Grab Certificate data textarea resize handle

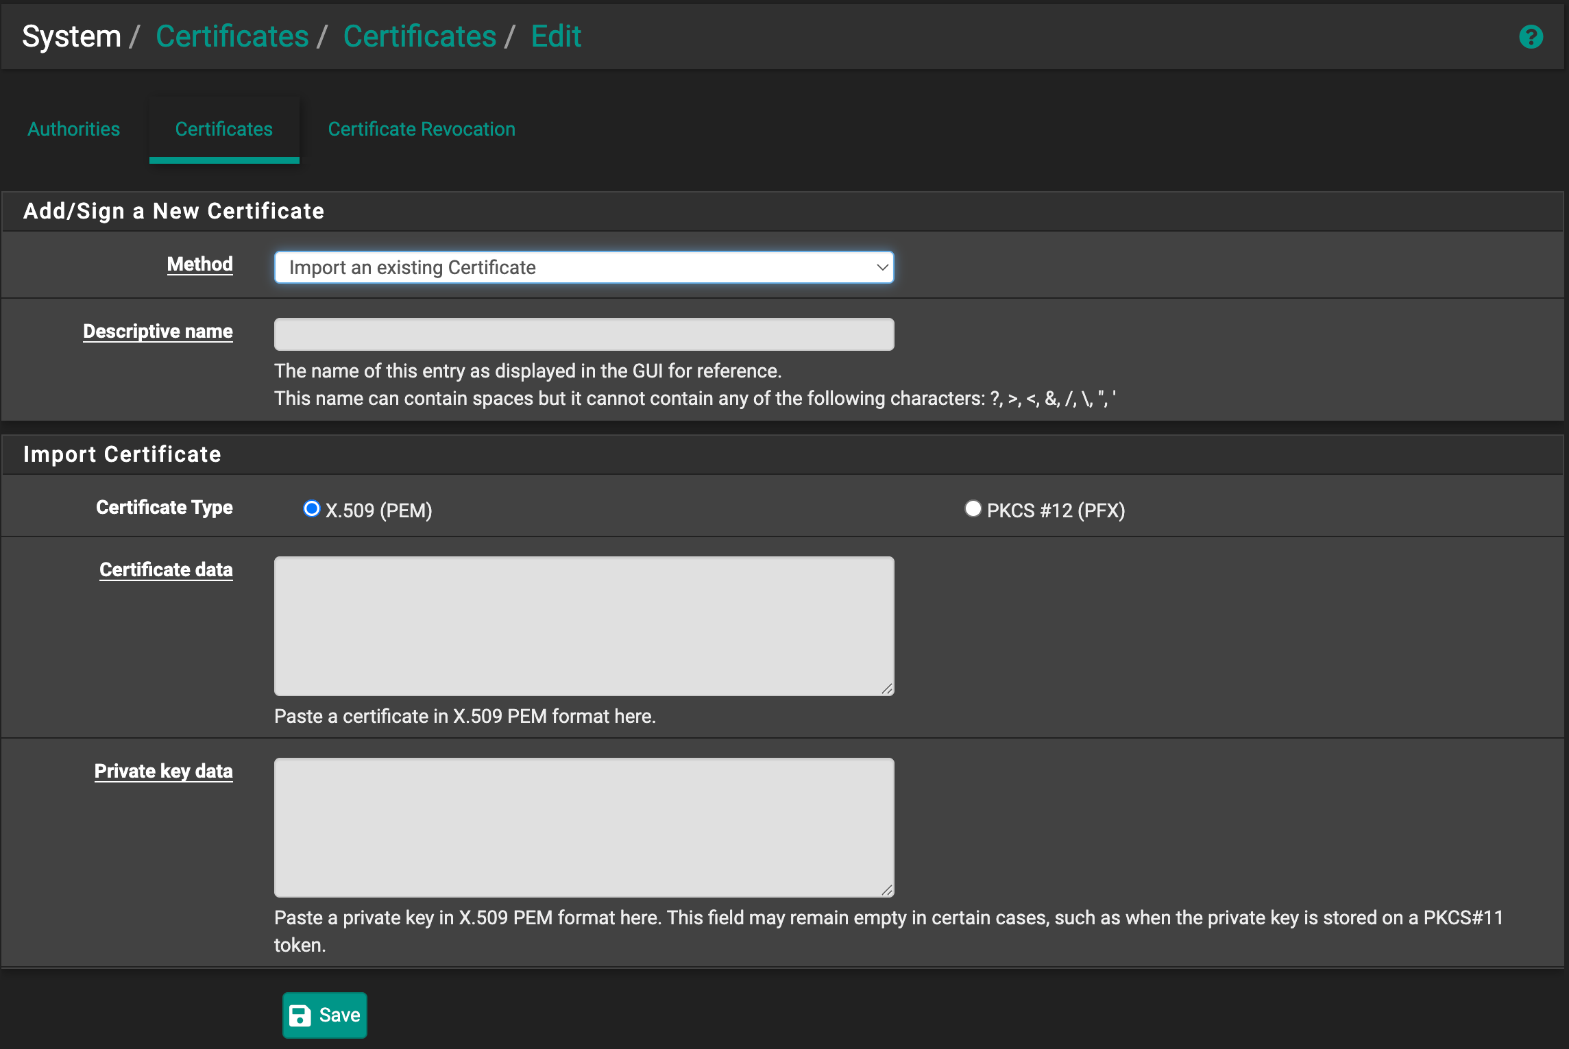pos(887,689)
